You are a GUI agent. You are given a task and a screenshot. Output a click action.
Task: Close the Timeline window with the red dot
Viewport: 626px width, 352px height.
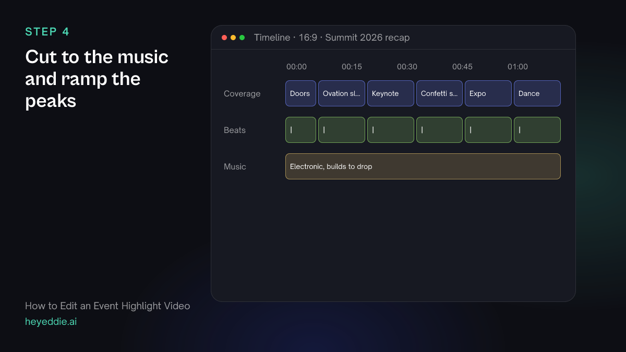click(224, 38)
